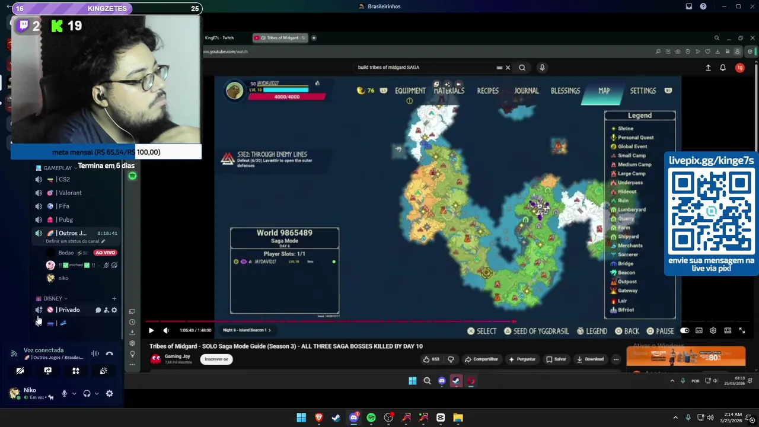Screen dimensions: 759x427
Task: Join the Valorant voice channel
Action: (x=76, y=193)
